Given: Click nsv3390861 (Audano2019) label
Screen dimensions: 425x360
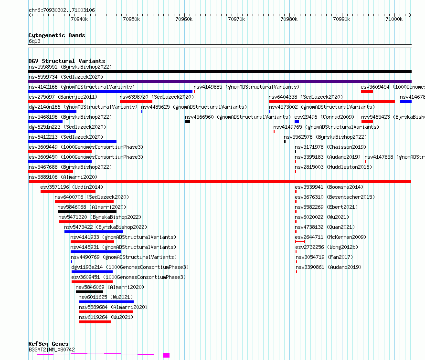Looking at the screenshot, I should [329, 267].
